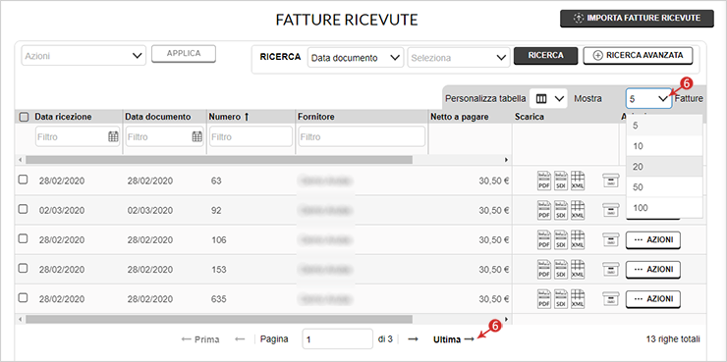The image size is (727, 362).
Task: Download PDF for invoice number 106
Action: point(544,239)
